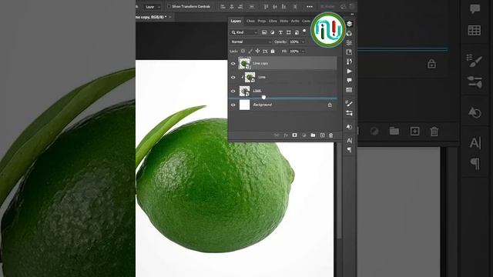Open Layers panel icon in side dock
The image size is (493, 277).
tap(349, 24)
